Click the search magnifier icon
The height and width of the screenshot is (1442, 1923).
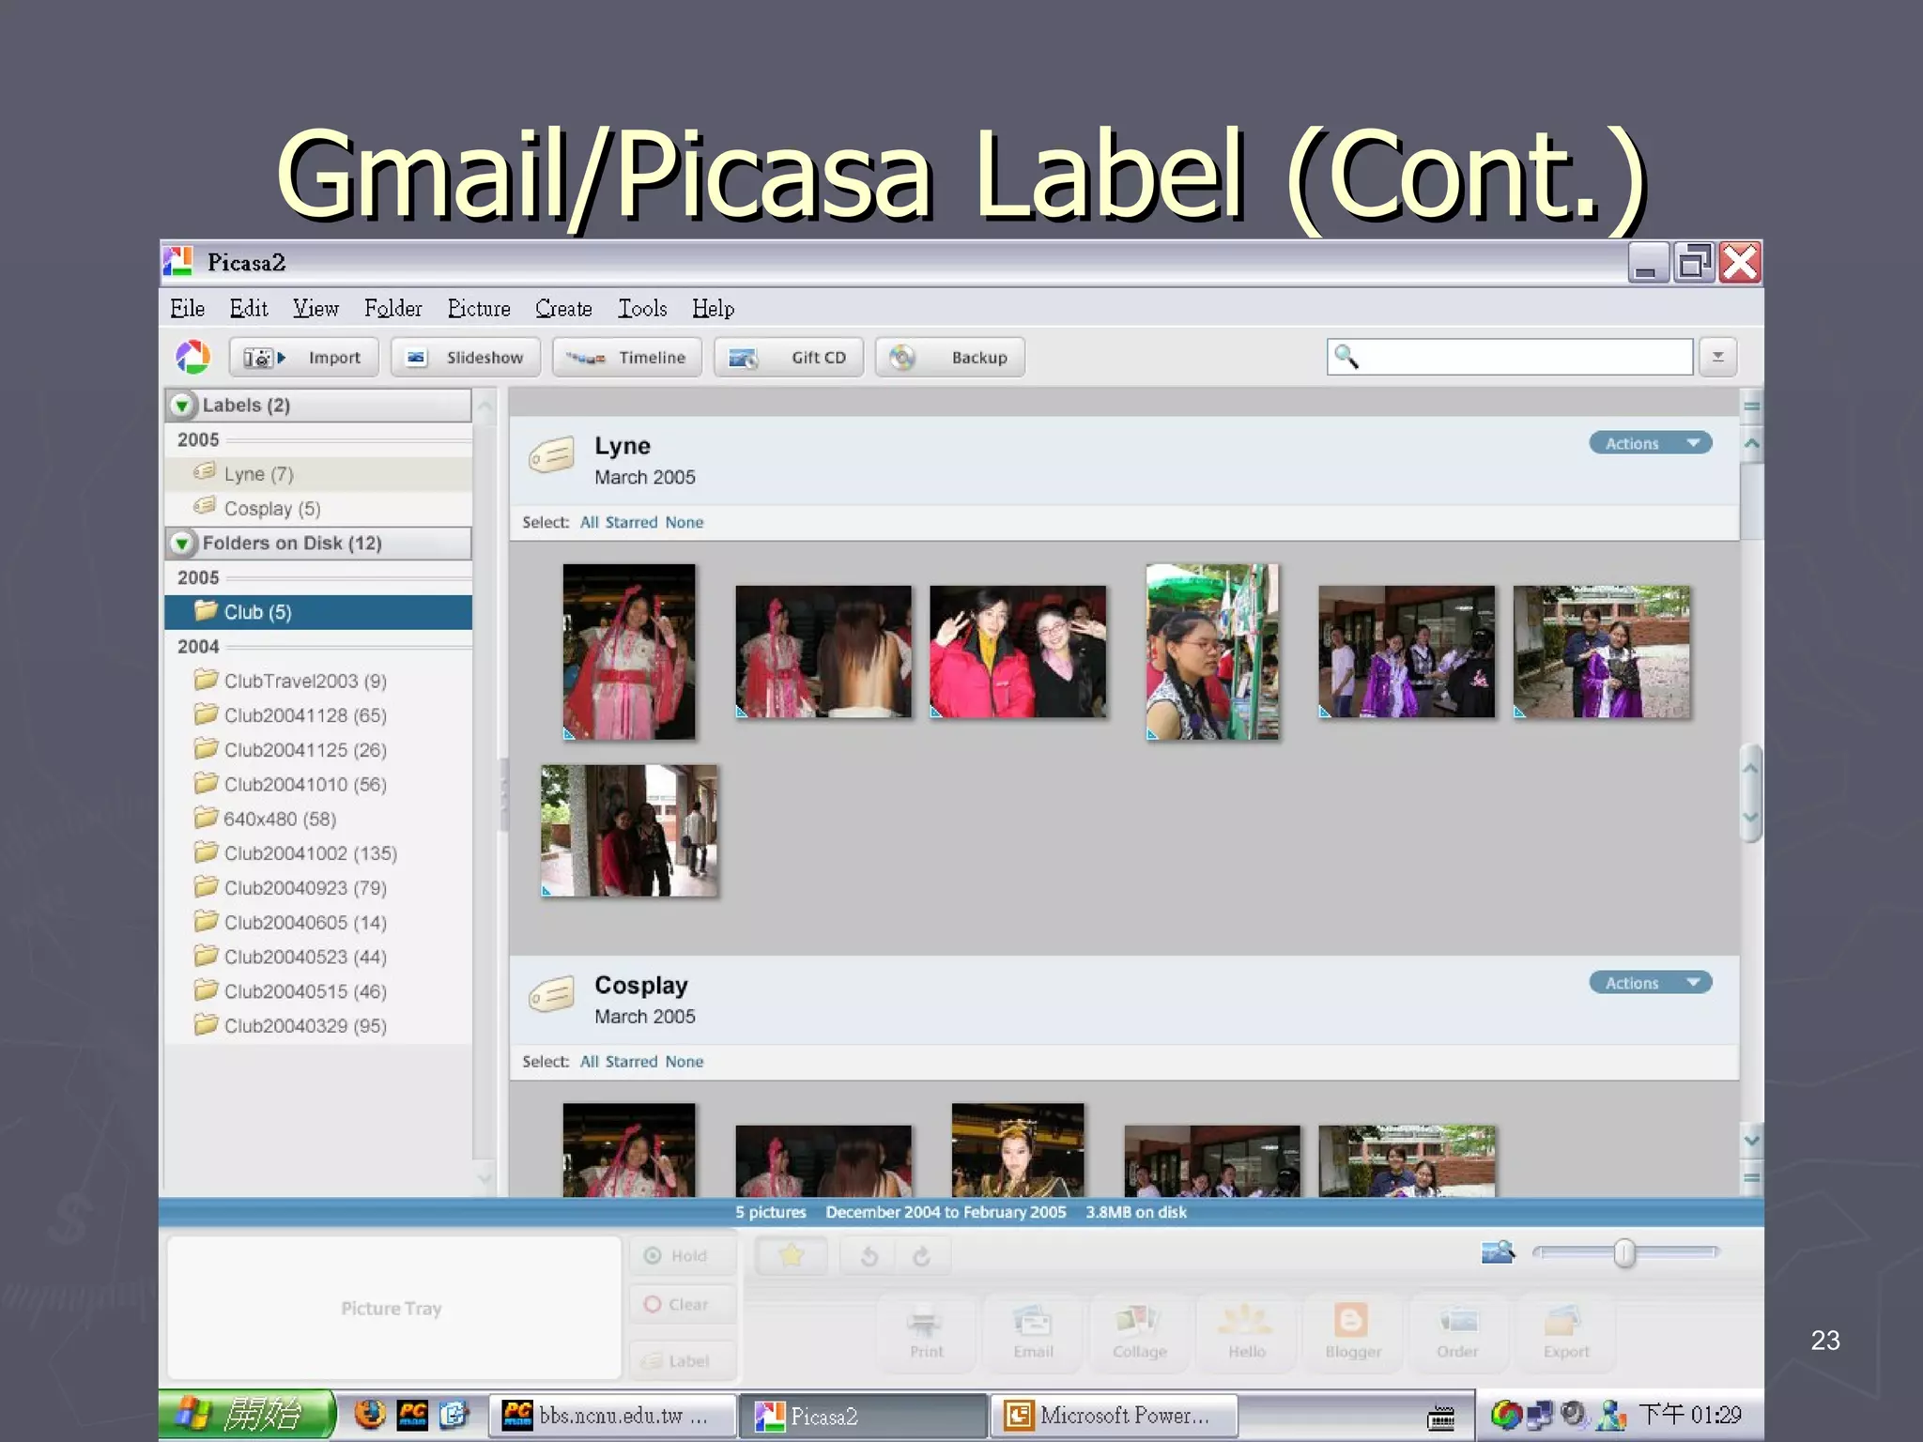(1346, 357)
